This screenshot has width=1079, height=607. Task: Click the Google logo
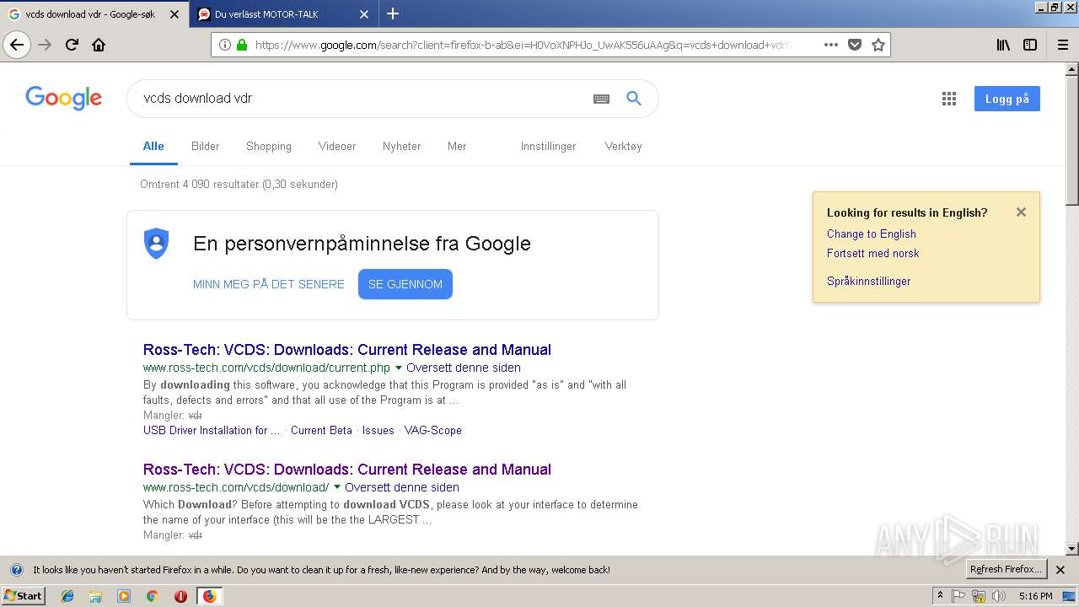pyautogui.click(x=64, y=99)
